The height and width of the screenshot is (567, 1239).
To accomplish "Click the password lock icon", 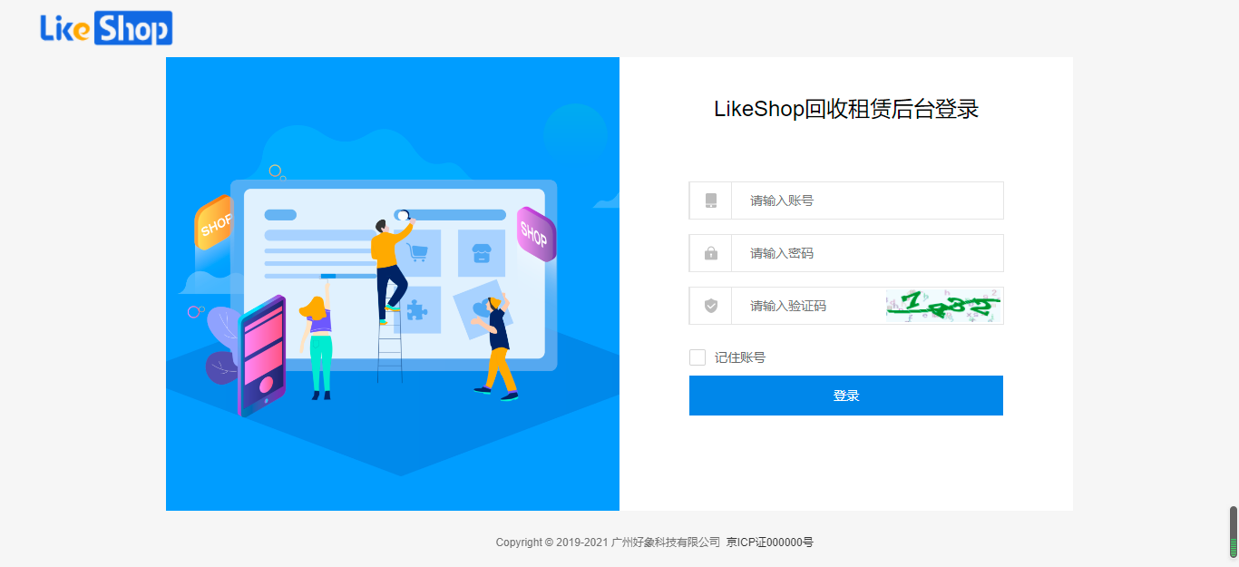I will point(711,253).
